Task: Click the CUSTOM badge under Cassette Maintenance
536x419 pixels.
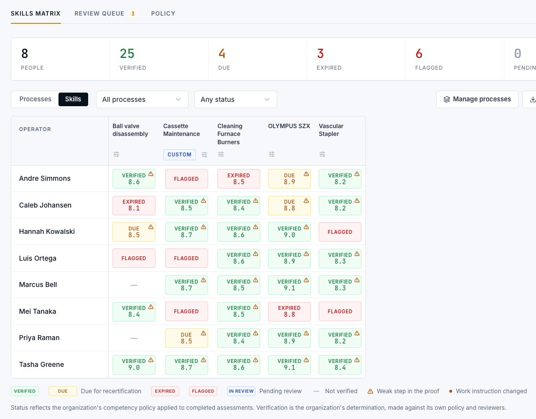Action: coord(179,154)
